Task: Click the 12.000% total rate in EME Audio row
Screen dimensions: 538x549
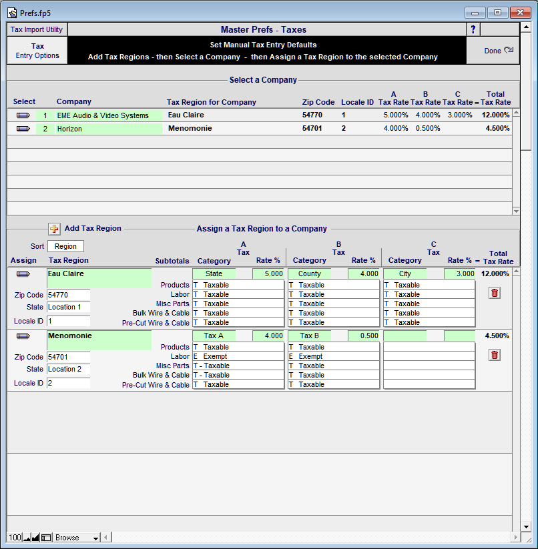Action: [496, 115]
